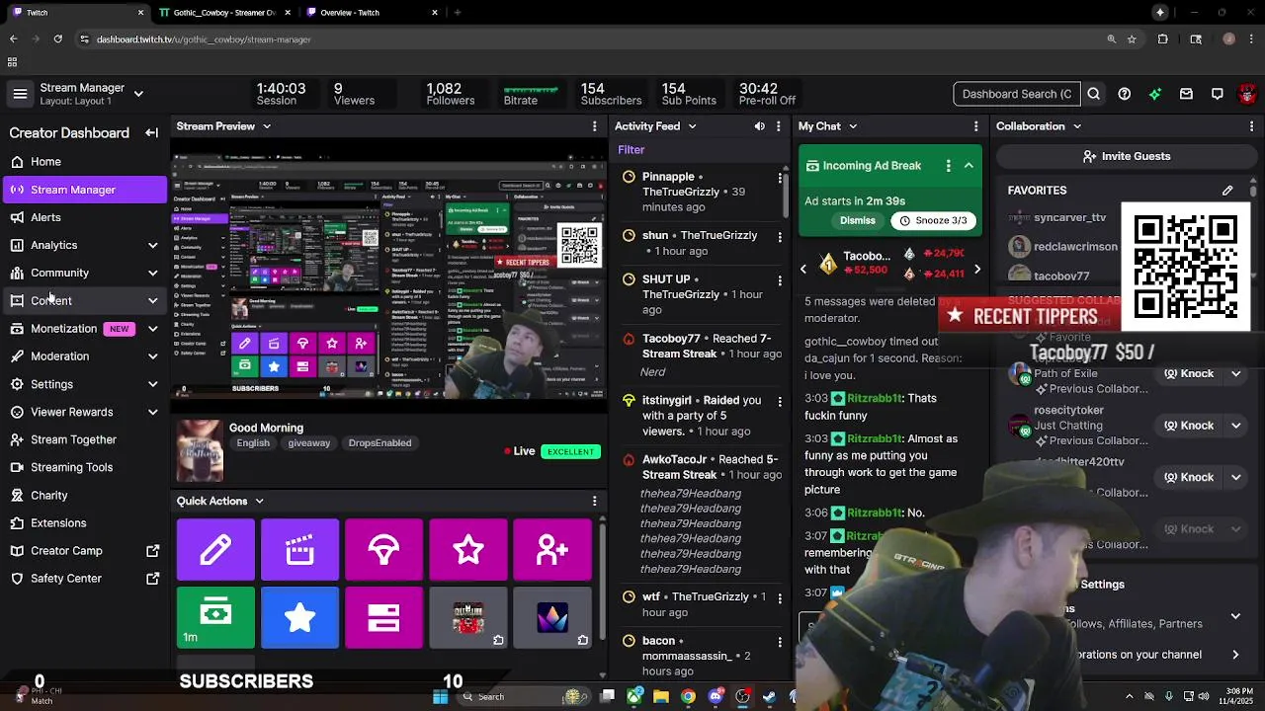The height and width of the screenshot is (711, 1265).
Task: Open options for Pinnapple activity entry
Action: coord(780,179)
